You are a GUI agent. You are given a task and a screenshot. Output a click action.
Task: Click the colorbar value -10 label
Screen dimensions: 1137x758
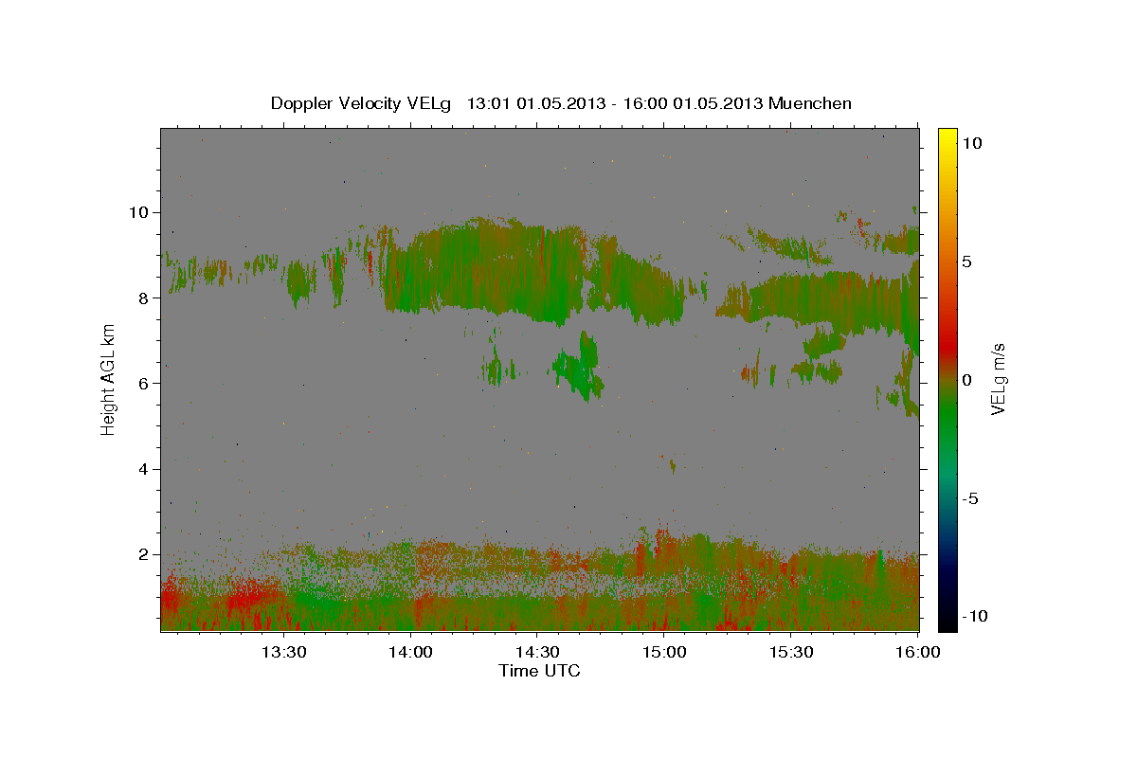click(x=975, y=616)
